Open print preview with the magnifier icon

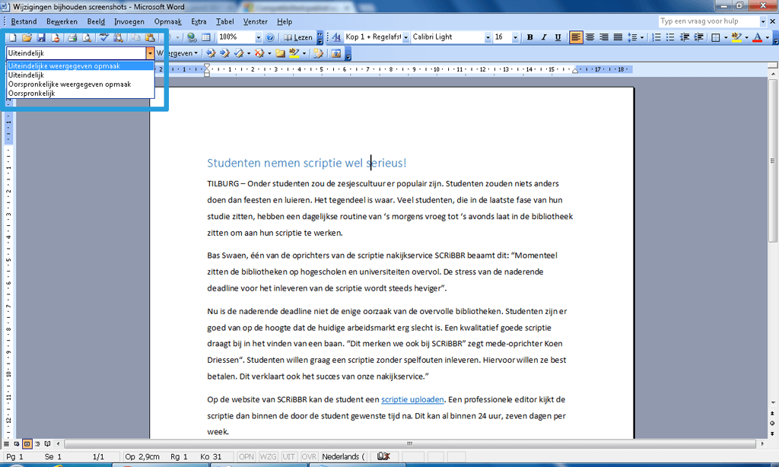tap(87, 37)
